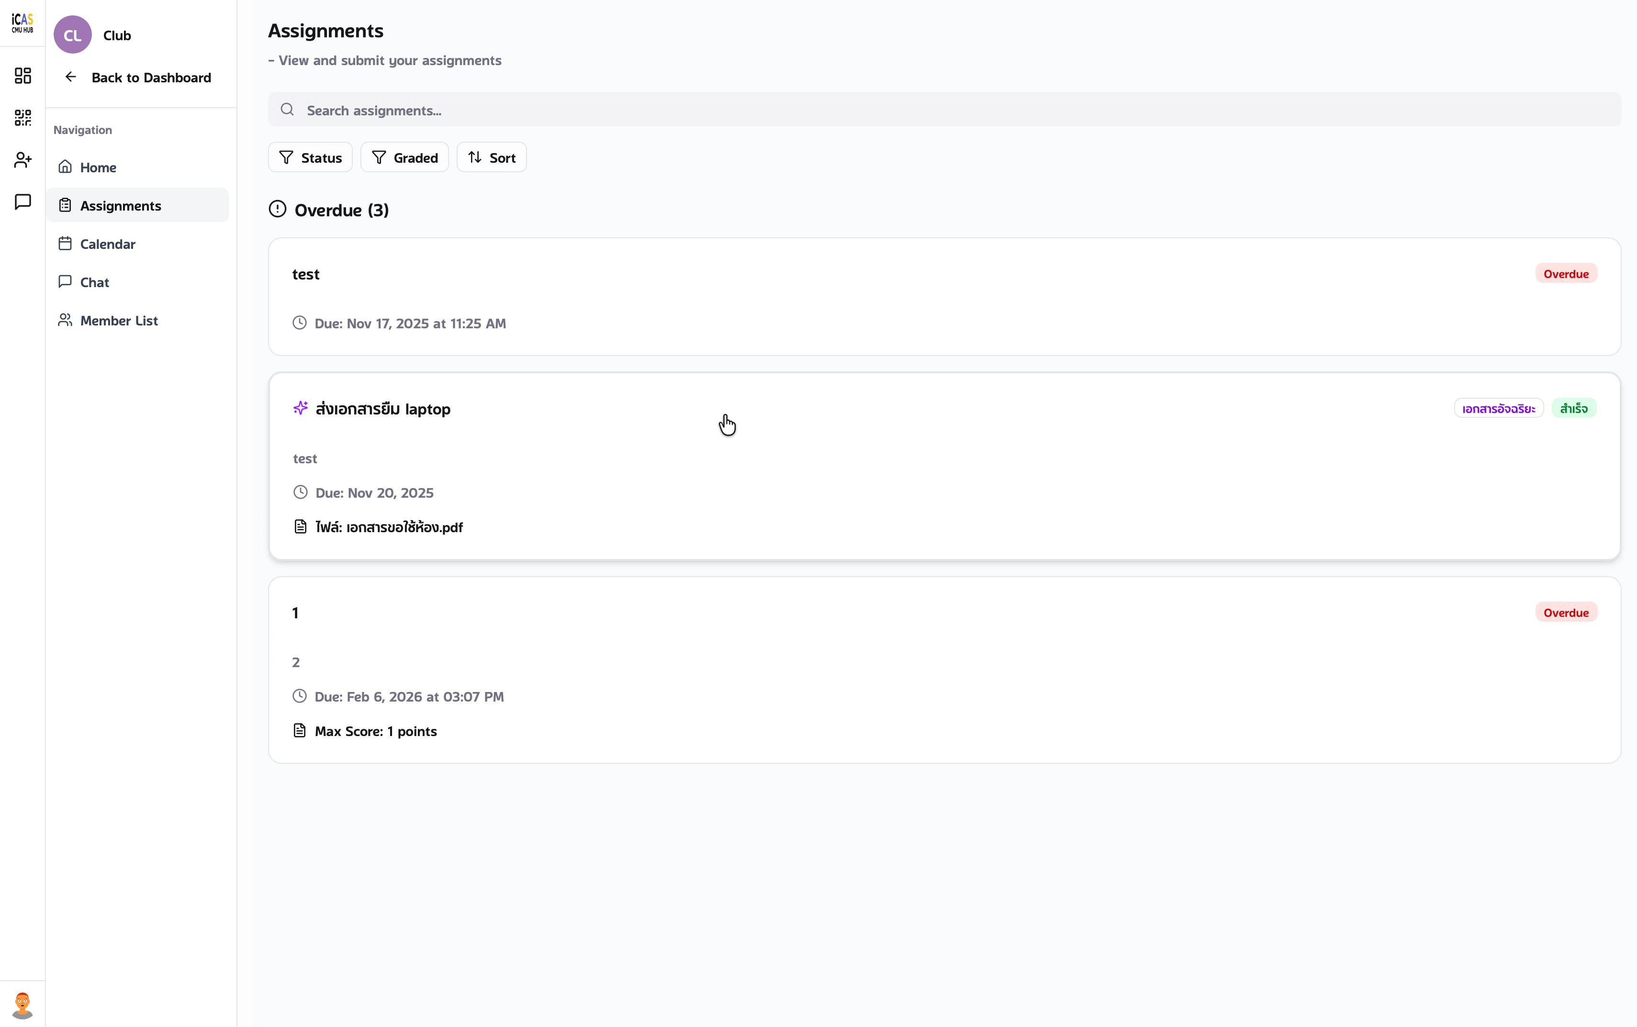Click 'Due: Feb 6, 2026 at 03:07 PM'

pyautogui.click(x=409, y=697)
